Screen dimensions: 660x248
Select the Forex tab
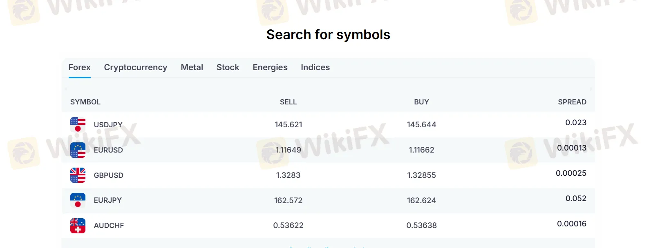80,67
